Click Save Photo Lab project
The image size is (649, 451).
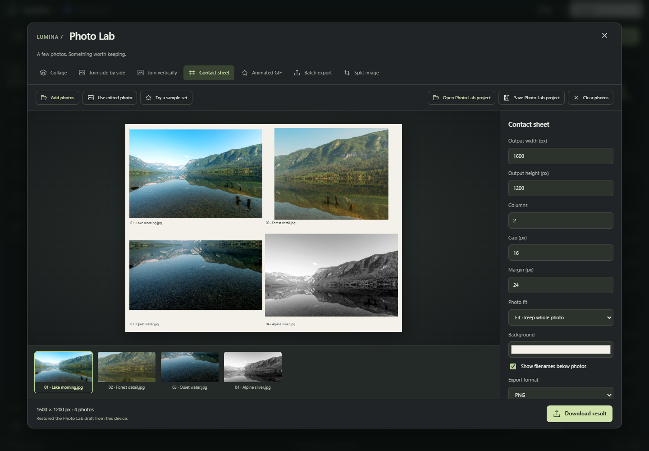(x=531, y=98)
